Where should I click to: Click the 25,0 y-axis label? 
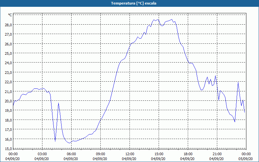9,53
